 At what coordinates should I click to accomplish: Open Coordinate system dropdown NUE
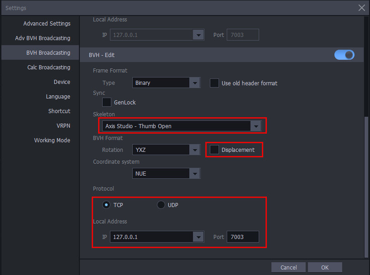click(x=167, y=173)
